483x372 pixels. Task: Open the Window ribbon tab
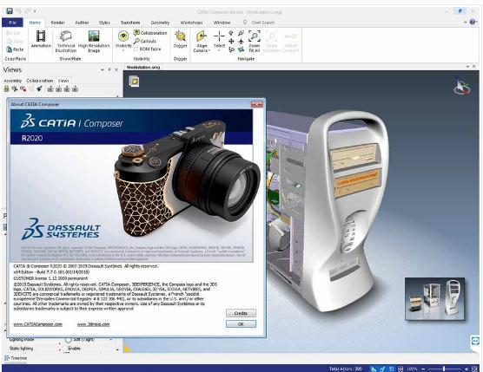[x=222, y=23]
